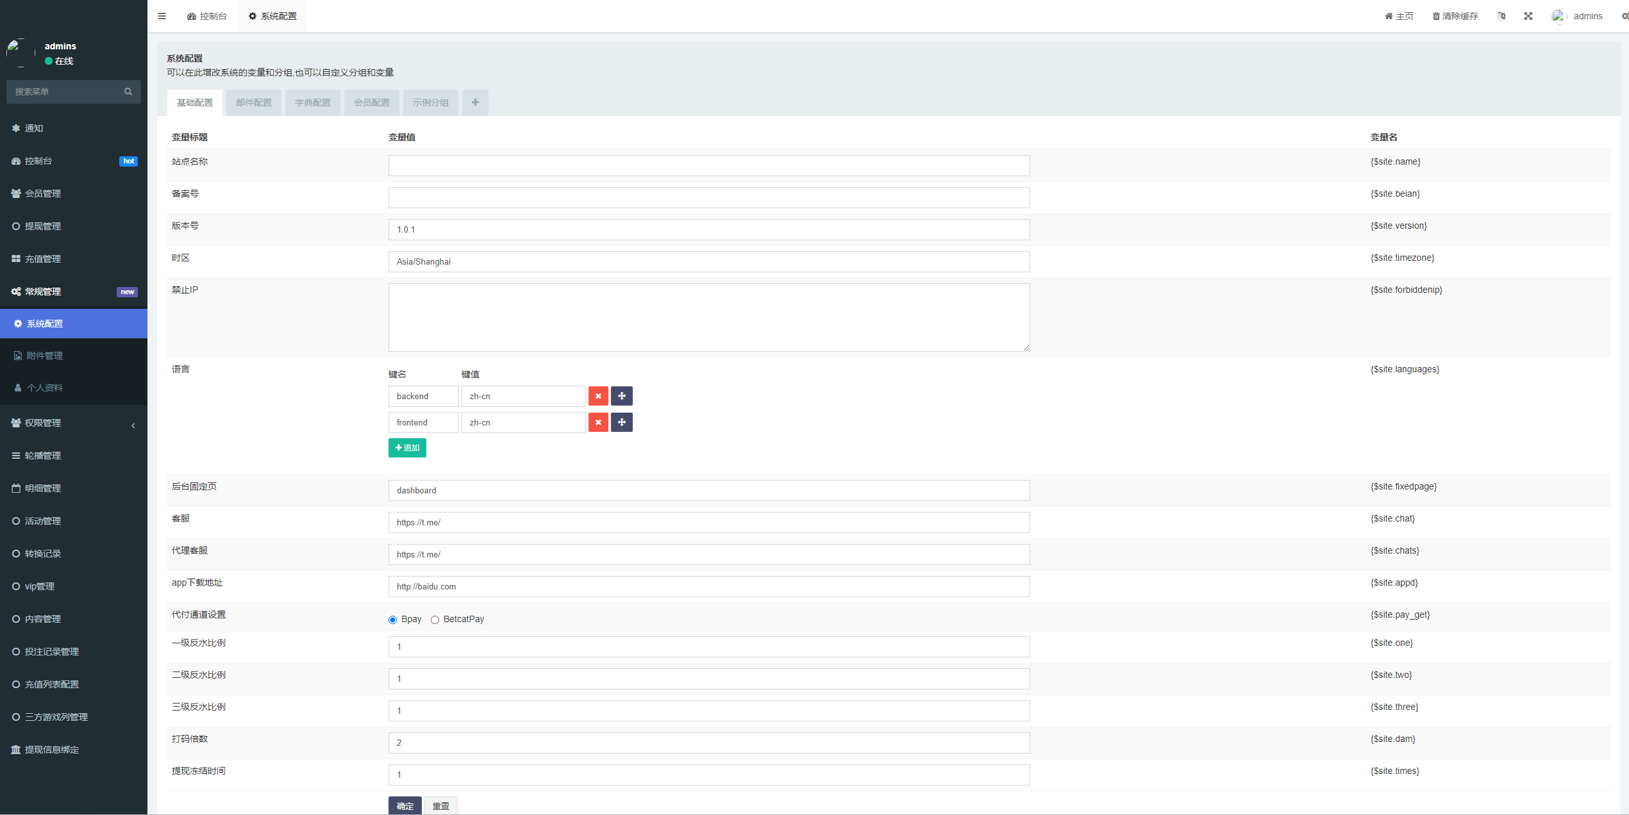The height and width of the screenshot is (815, 1629).
Task: Switch to the 邮件配置 tab
Action: point(254,103)
